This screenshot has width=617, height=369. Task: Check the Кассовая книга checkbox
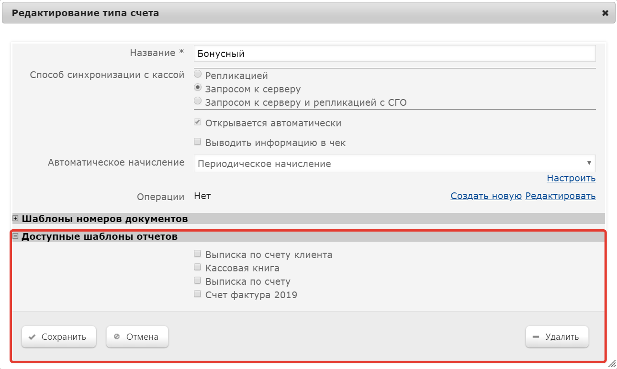(197, 267)
